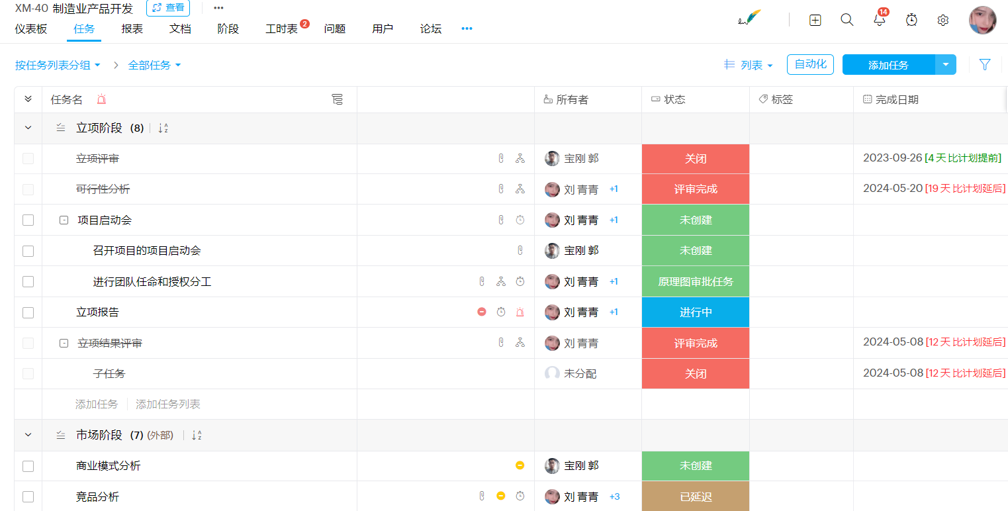
Task: Tick checkbox for 竞品分析 task
Action: pyautogui.click(x=28, y=496)
